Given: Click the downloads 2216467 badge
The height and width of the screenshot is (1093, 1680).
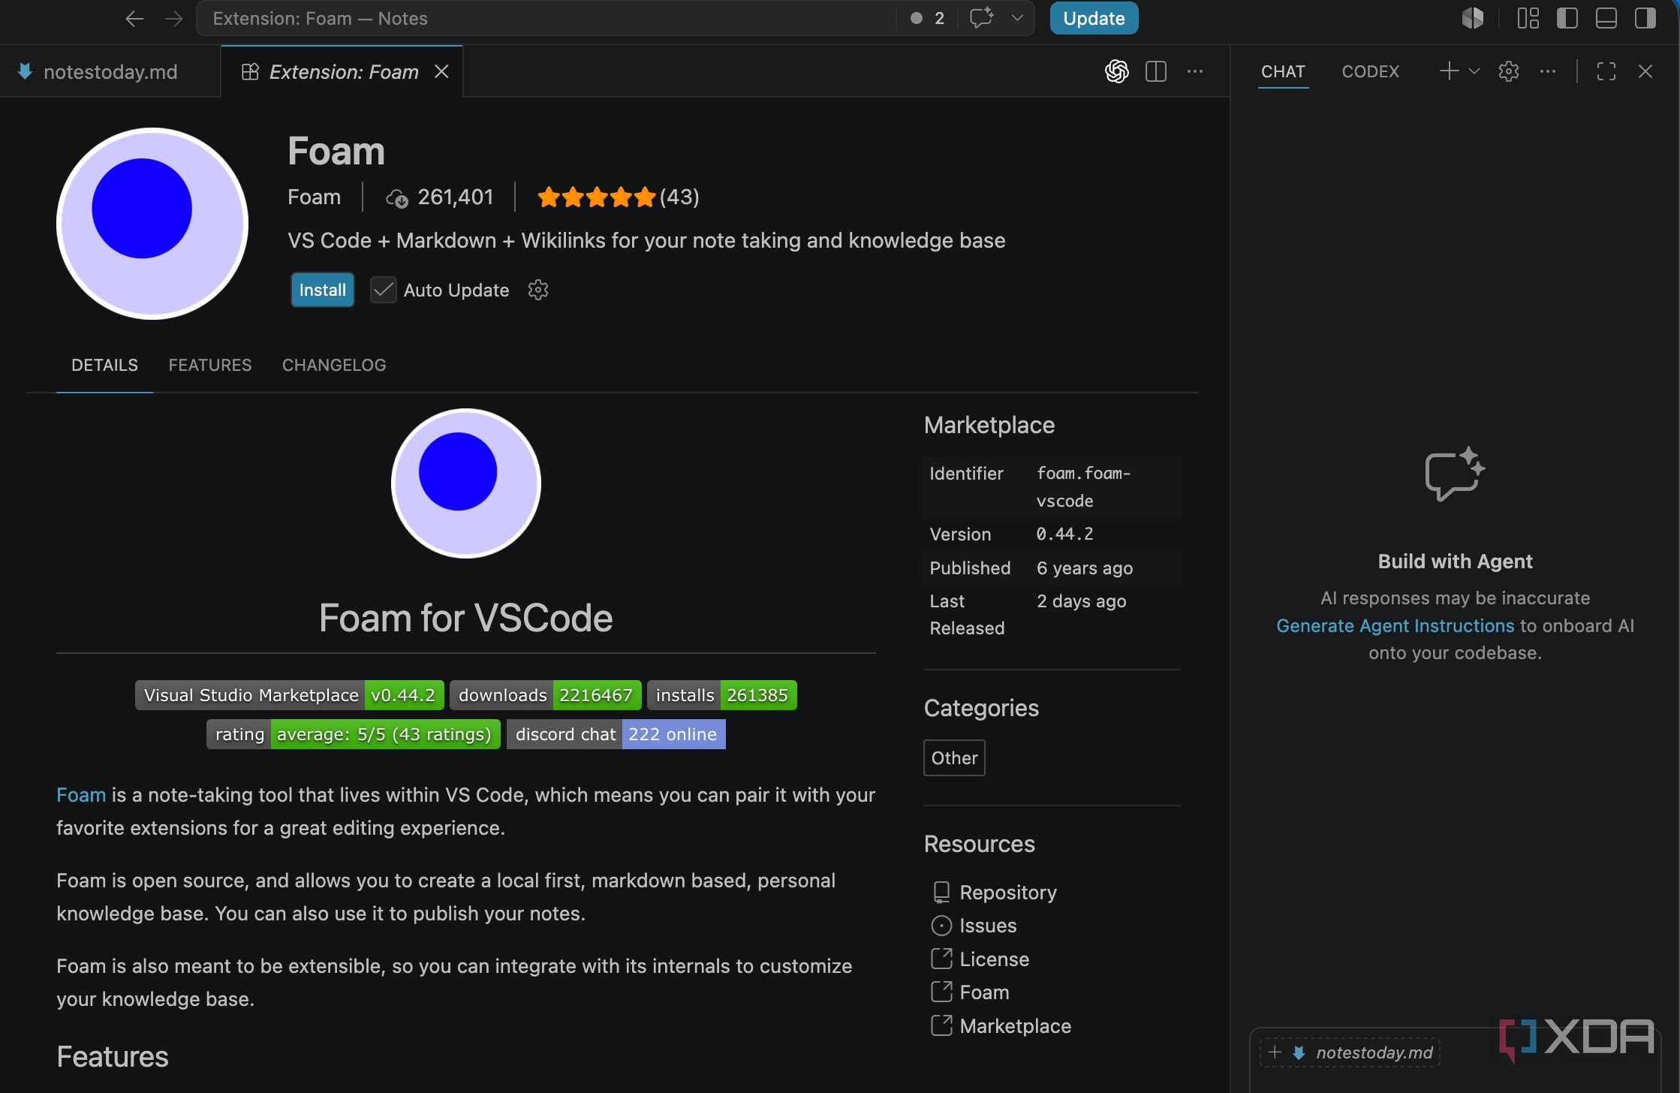Looking at the screenshot, I should [x=546, y=695].
